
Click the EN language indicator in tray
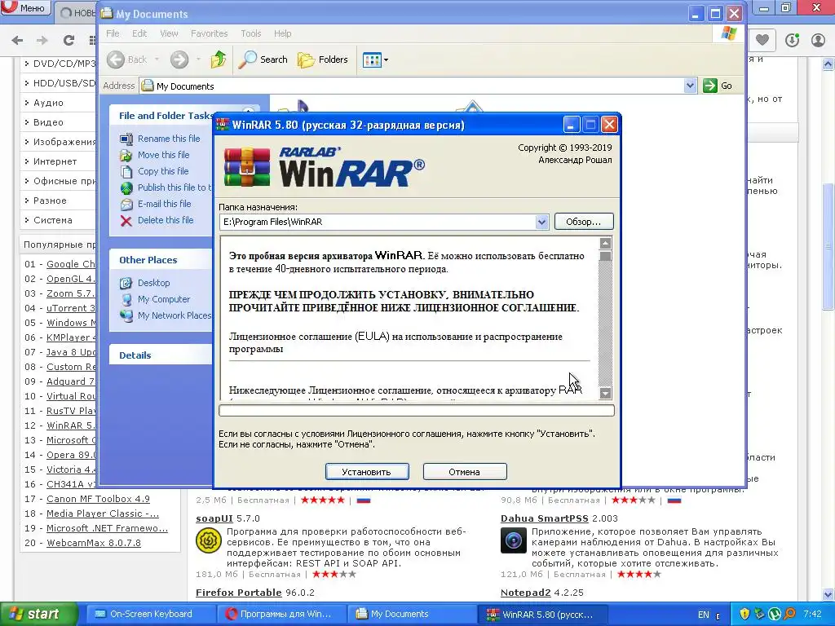704,615
